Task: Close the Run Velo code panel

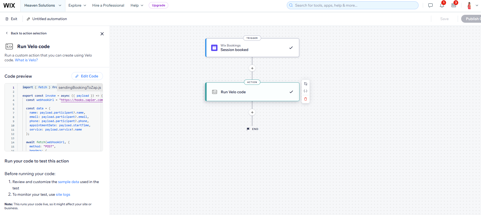Action: click(102, 34)
